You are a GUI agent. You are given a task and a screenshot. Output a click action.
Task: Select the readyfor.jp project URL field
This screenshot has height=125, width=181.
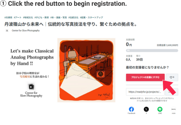click(x=145, y=92)
